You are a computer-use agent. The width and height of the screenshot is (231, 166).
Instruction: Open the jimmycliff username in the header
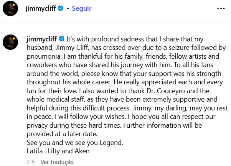[x=41, y=8]
